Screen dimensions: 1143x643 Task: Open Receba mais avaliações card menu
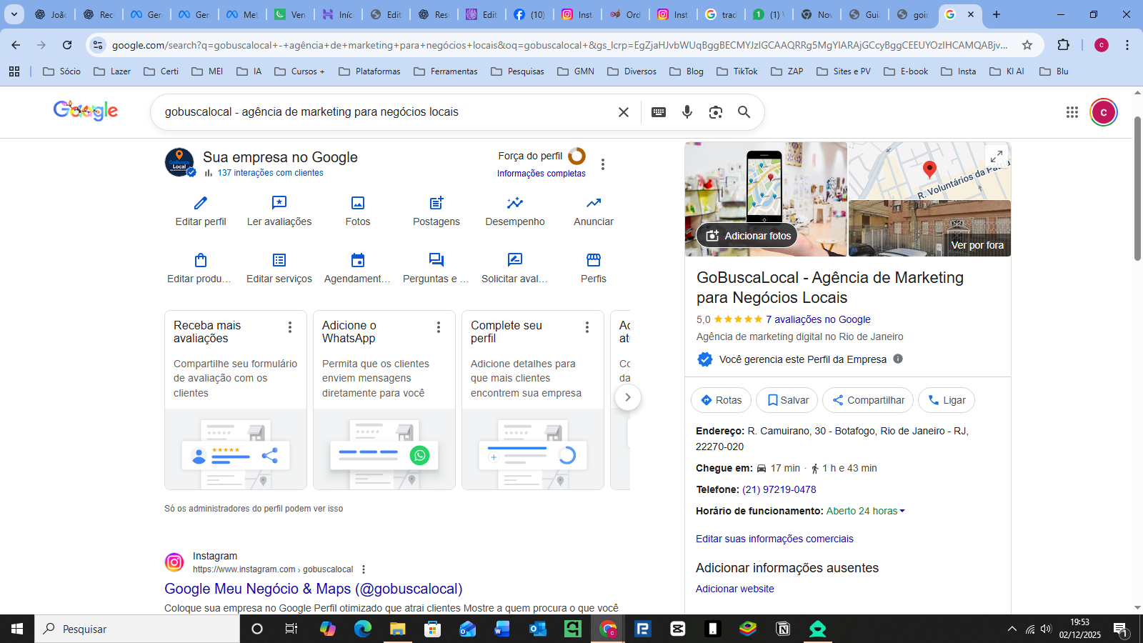[290, 327]
